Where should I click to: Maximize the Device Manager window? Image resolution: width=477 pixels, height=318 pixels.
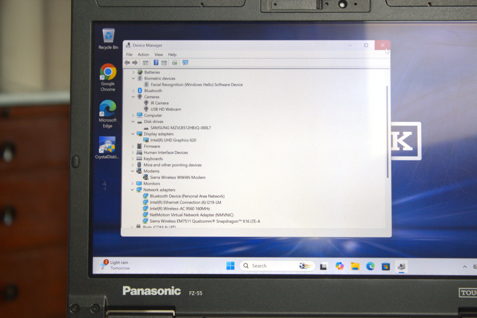[366, 45]
